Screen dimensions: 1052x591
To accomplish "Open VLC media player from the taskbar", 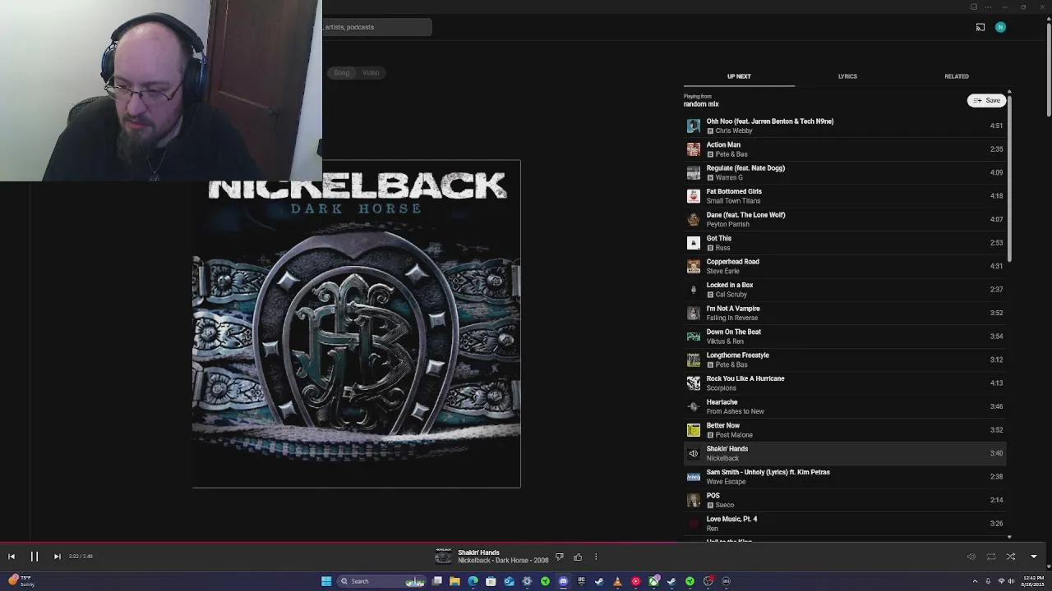I will [x=617, y=581].
